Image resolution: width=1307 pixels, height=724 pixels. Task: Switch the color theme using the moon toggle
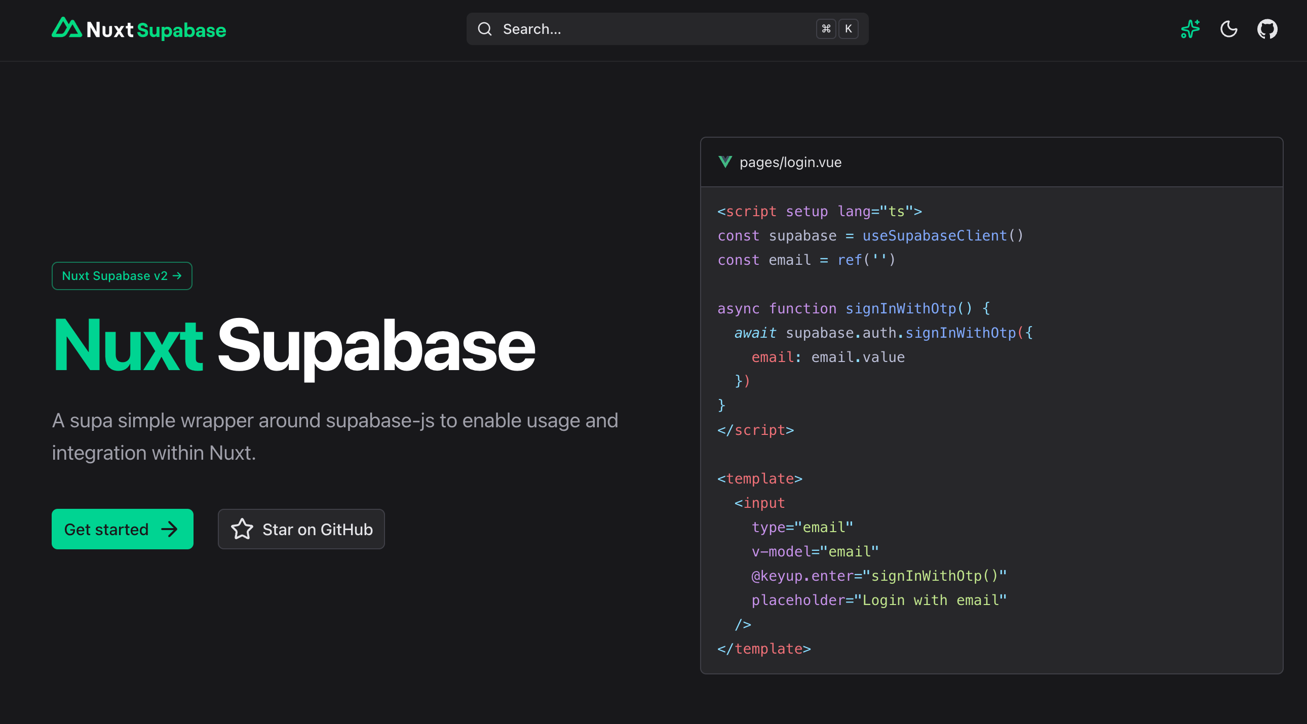pos(1228,29)
